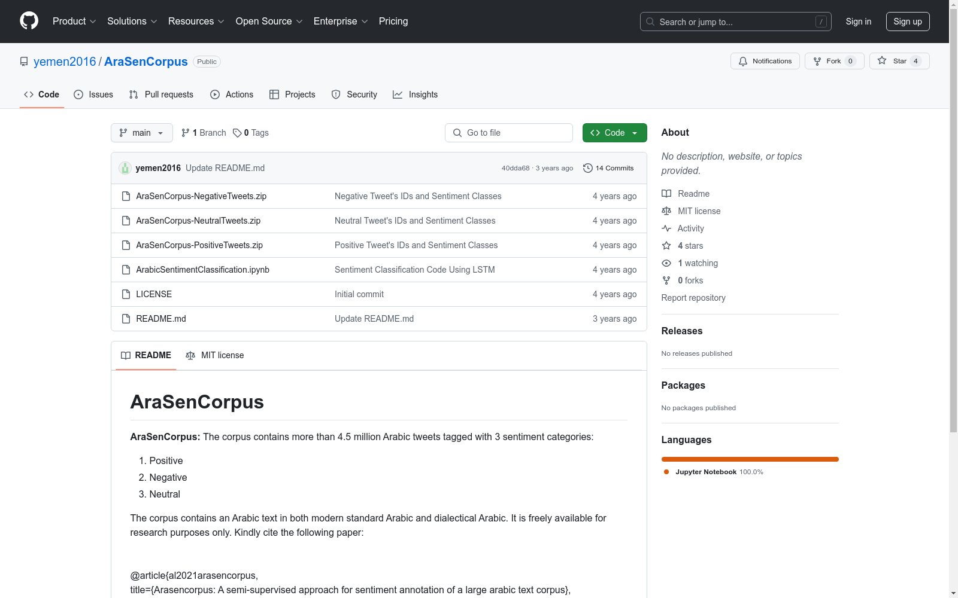958x598 pixels.
Task: Click the Sign in link
Action: tap(859, 22)
